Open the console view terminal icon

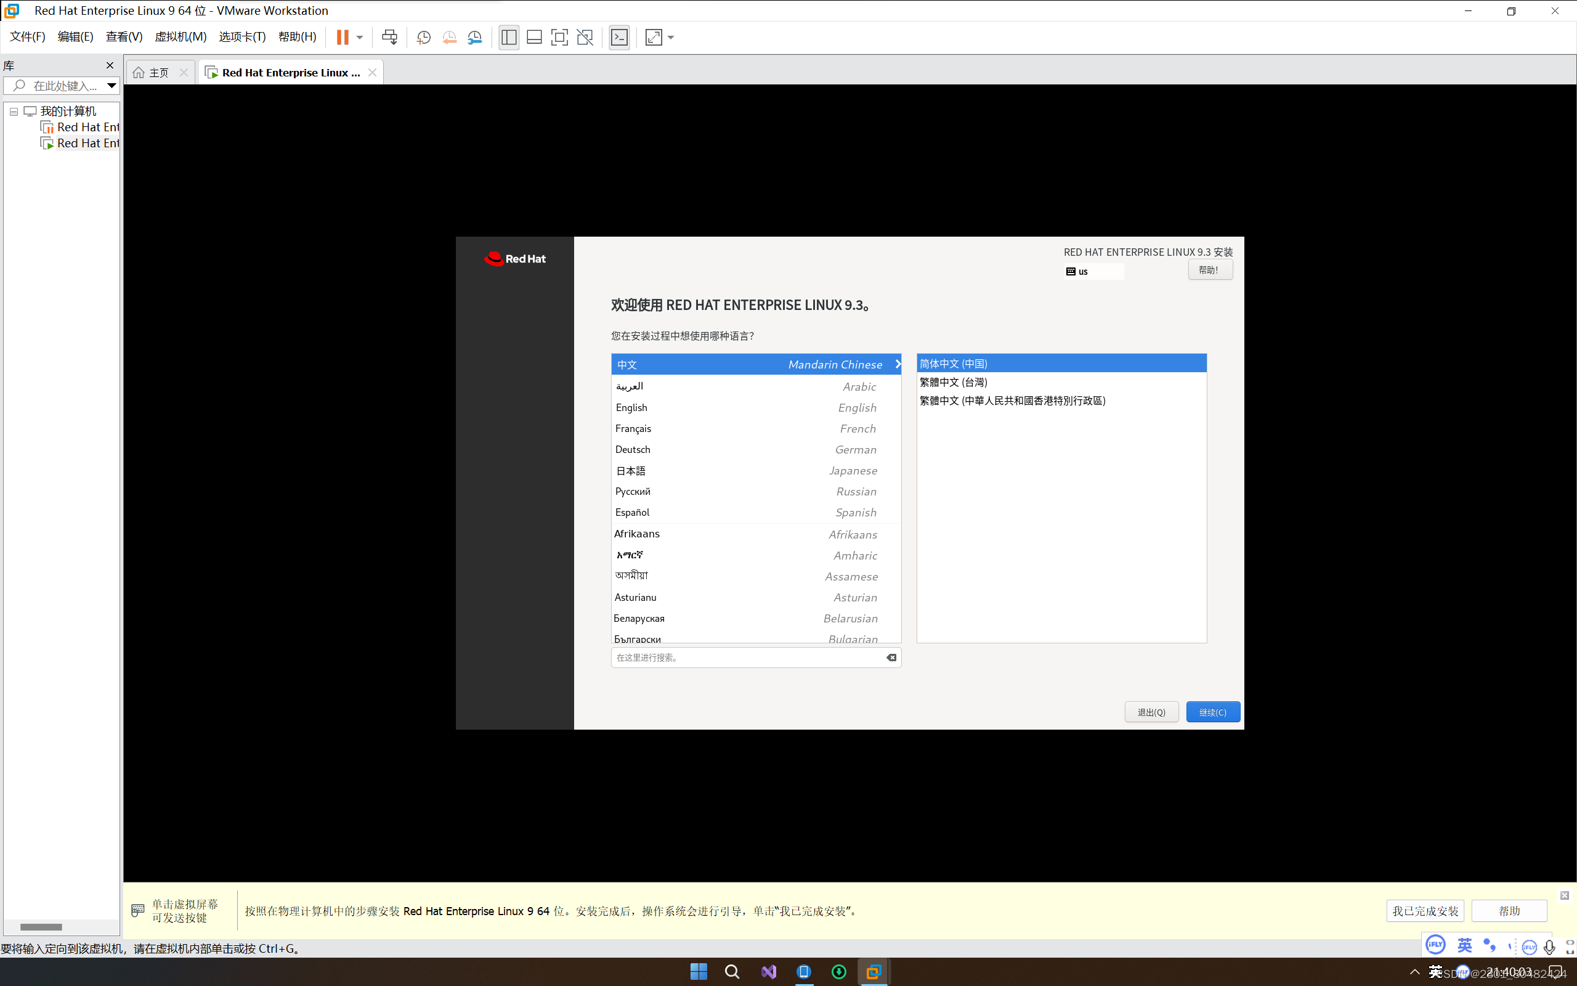tap(619, 37)
